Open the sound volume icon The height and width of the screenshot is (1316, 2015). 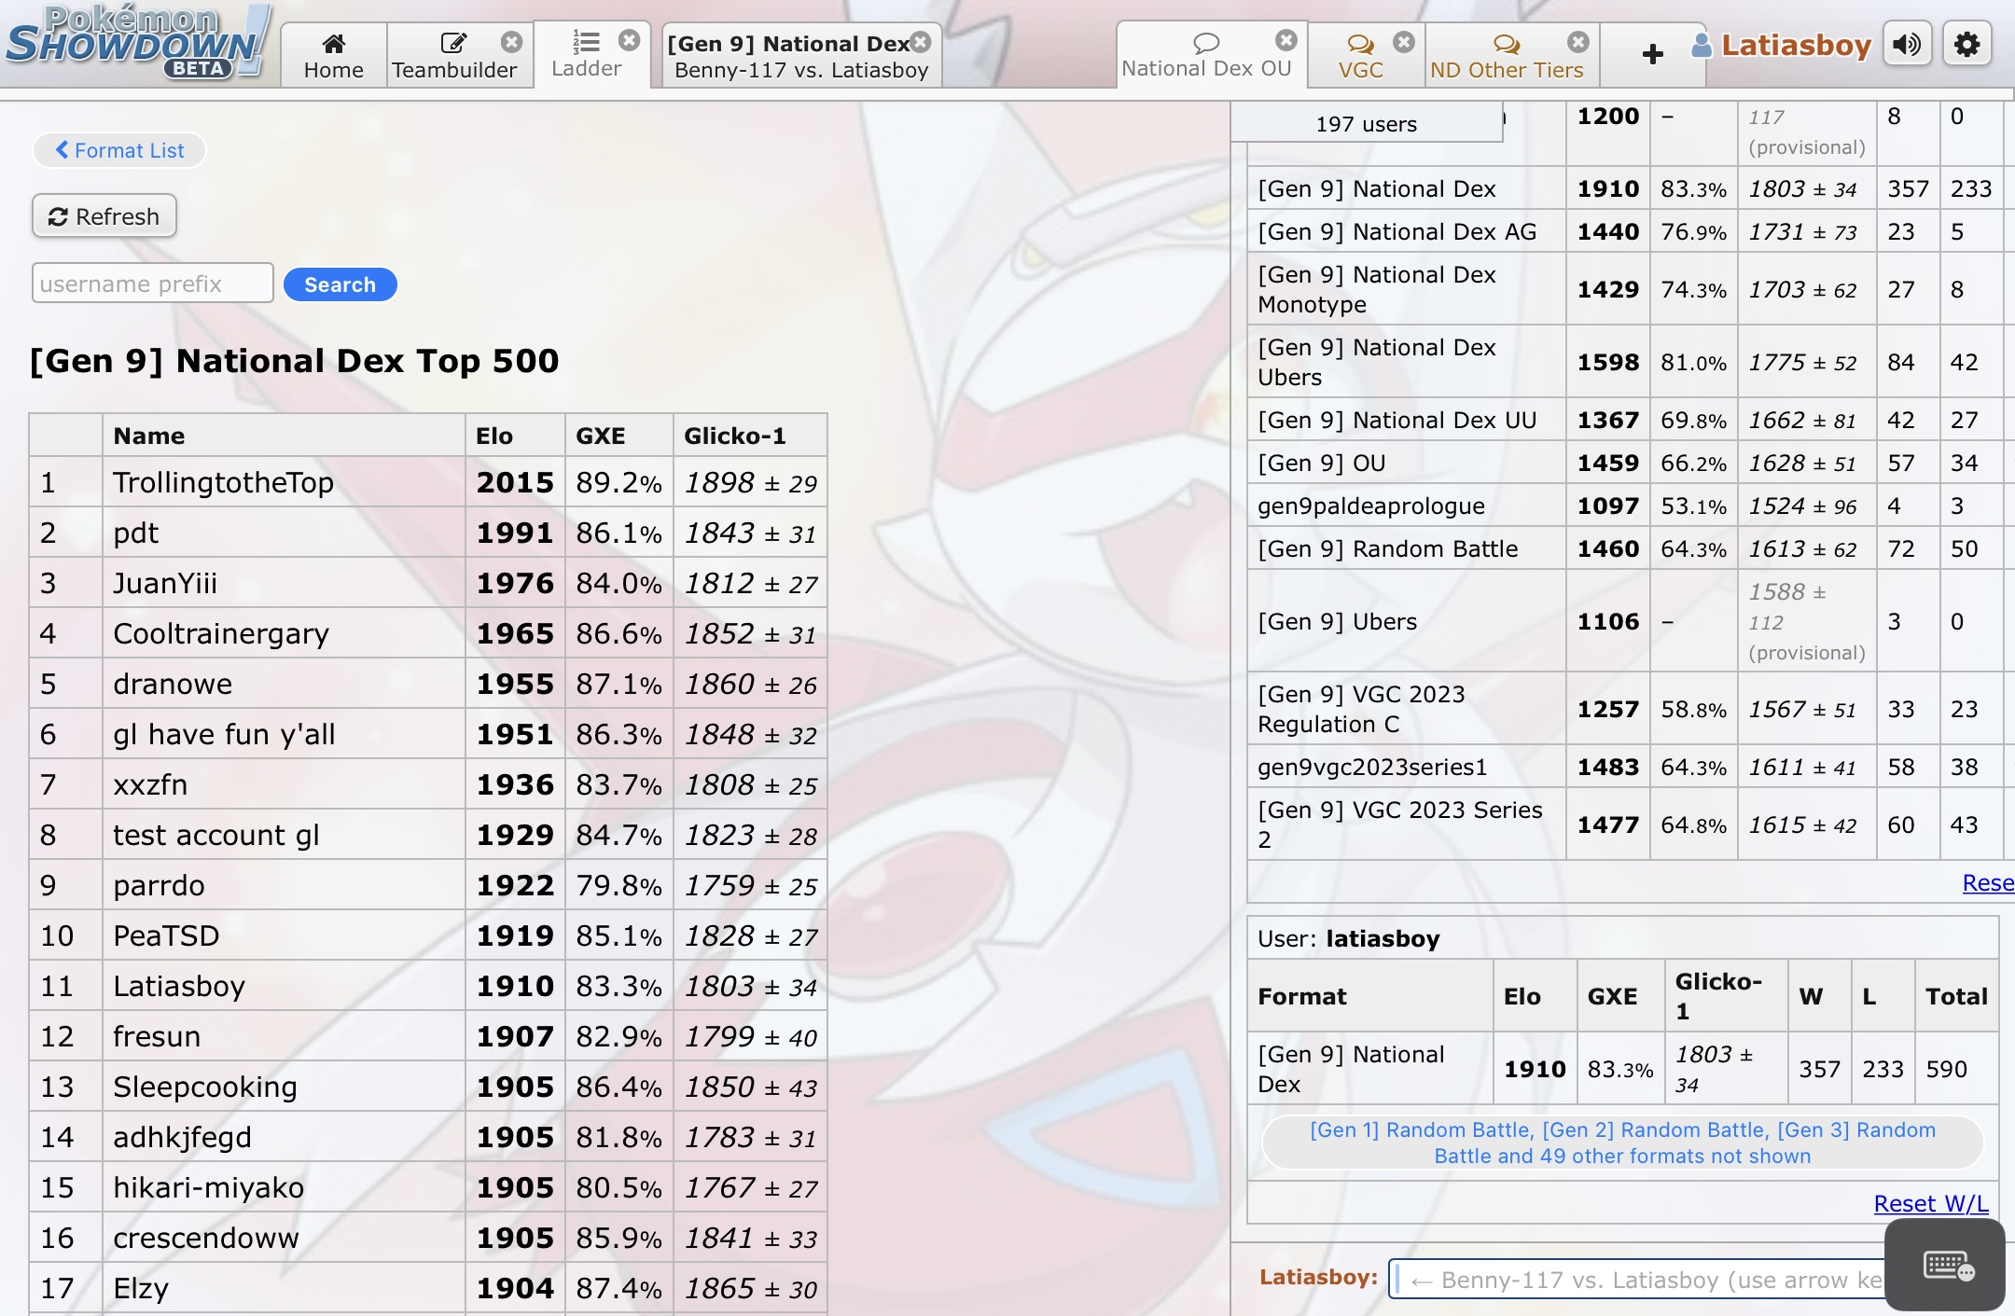coord(1907,45)
